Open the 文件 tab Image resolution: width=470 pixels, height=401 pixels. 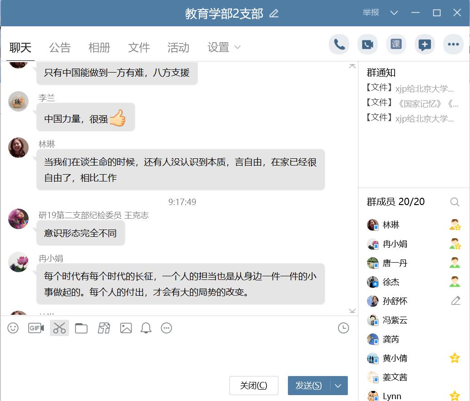[139, 47]
